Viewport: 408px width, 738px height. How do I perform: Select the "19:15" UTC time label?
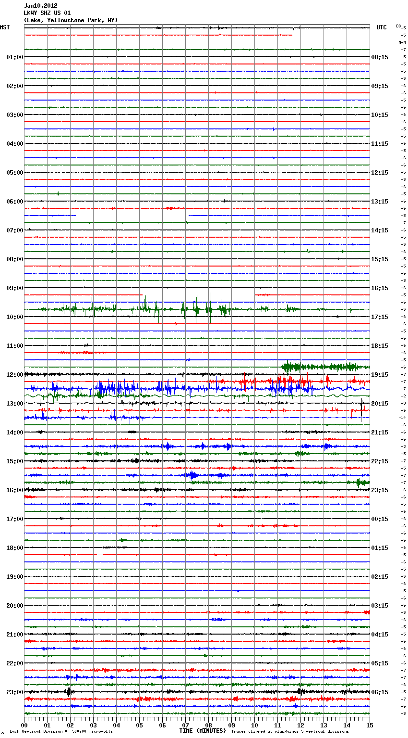tap(380, 375)
